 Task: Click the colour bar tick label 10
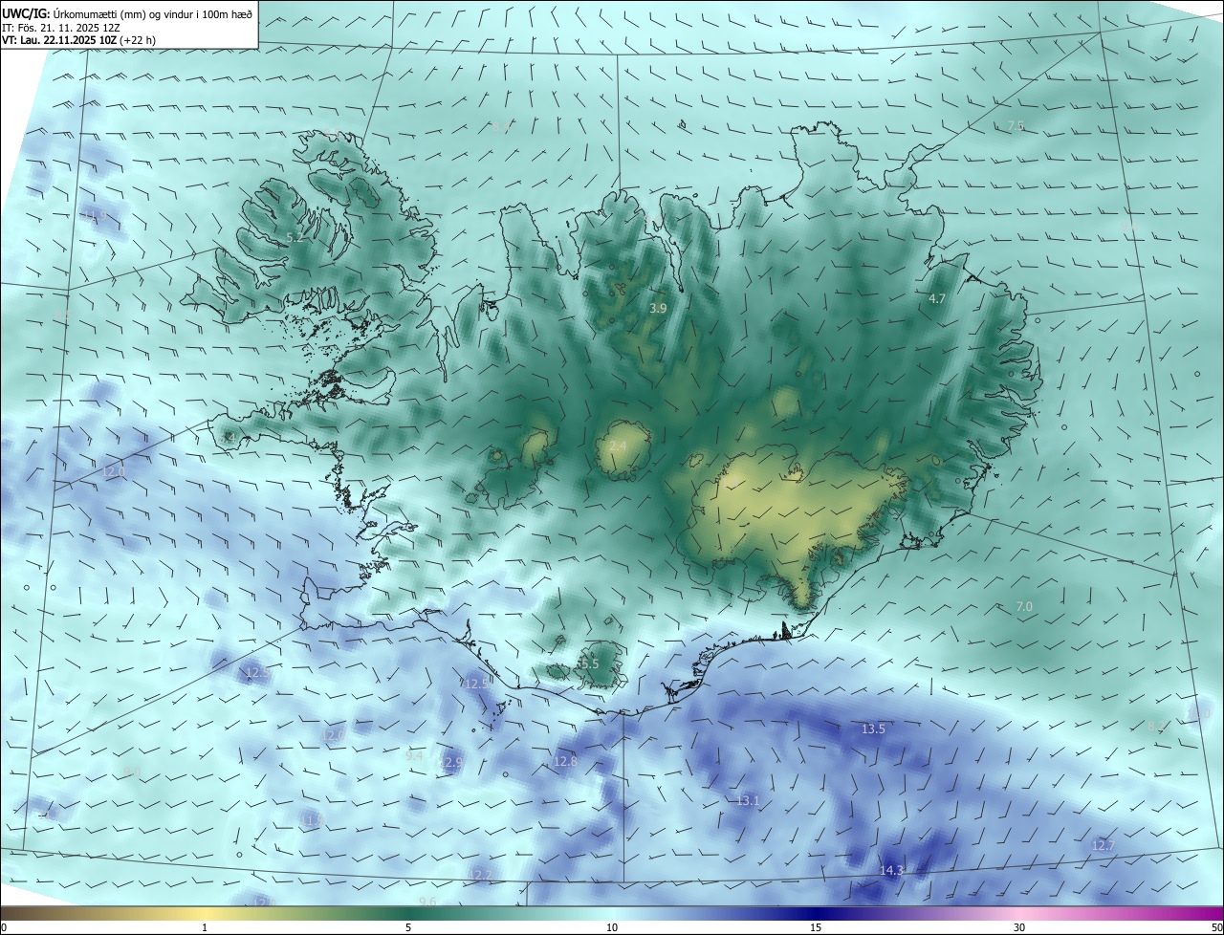pos(612,927)
